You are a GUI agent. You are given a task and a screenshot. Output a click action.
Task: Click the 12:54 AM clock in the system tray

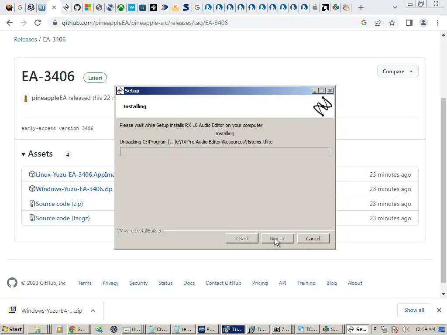[x=425, y=329]
